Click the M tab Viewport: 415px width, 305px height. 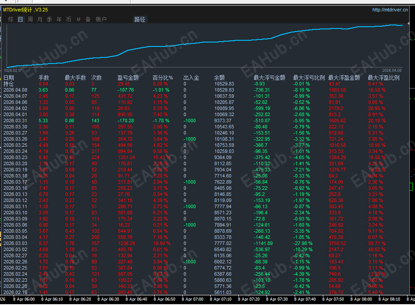(79, 19)
